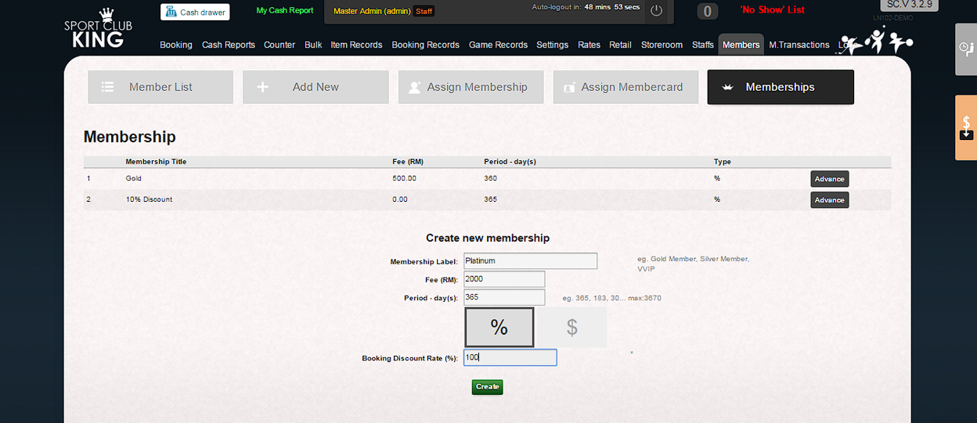Click the power logout icon

[x=656, y=11]
